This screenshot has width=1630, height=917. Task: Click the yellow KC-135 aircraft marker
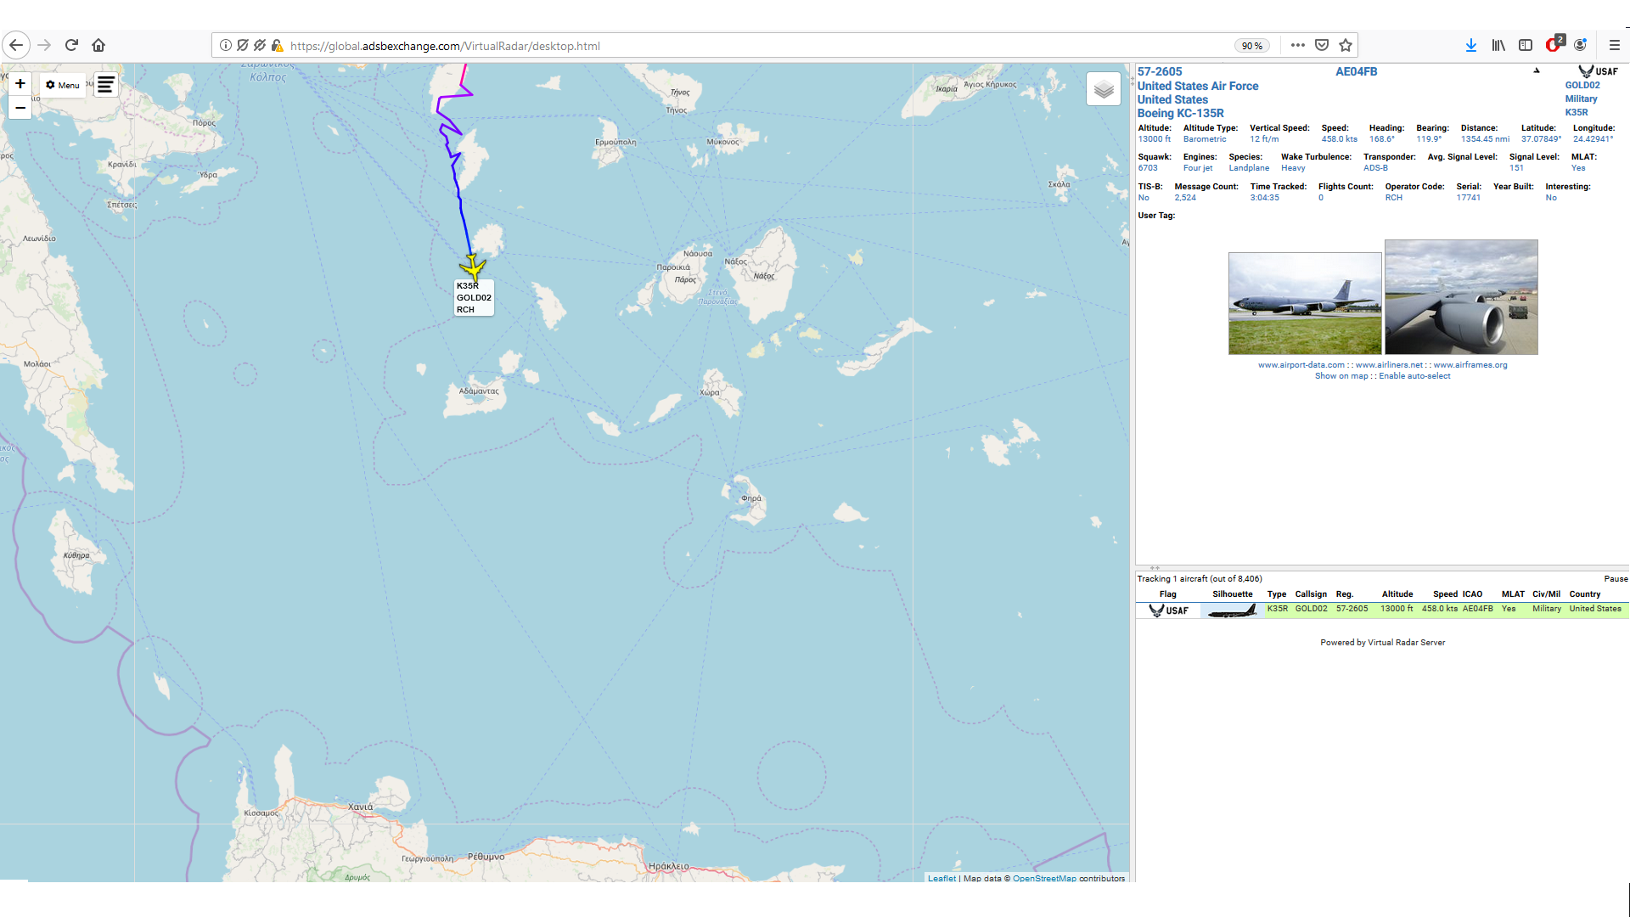(472, 268)
